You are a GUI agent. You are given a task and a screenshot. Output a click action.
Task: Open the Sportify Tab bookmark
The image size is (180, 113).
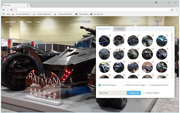click(97, 14)
